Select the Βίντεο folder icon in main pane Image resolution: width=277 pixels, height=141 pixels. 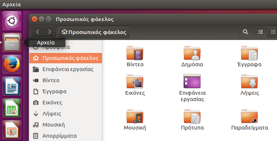(135, 53)
